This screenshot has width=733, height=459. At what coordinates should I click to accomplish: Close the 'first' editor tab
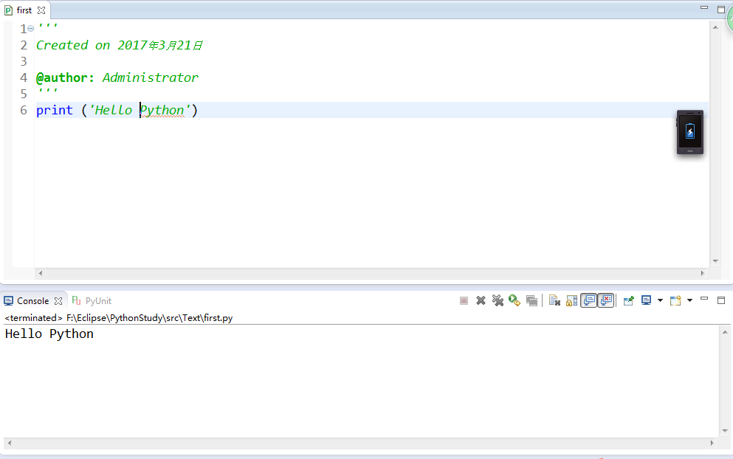point(41,10)
